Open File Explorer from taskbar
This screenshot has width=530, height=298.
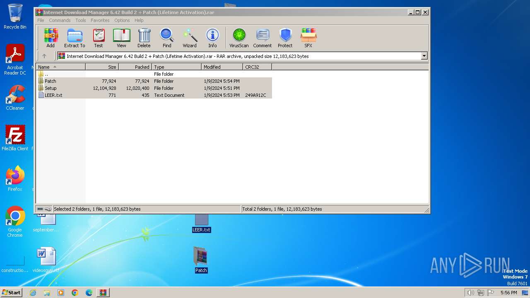click(47, 293)
